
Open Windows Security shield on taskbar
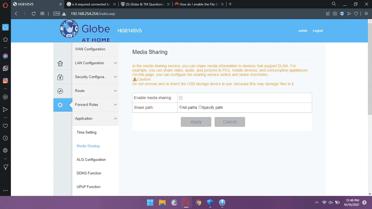coord(210,202)
